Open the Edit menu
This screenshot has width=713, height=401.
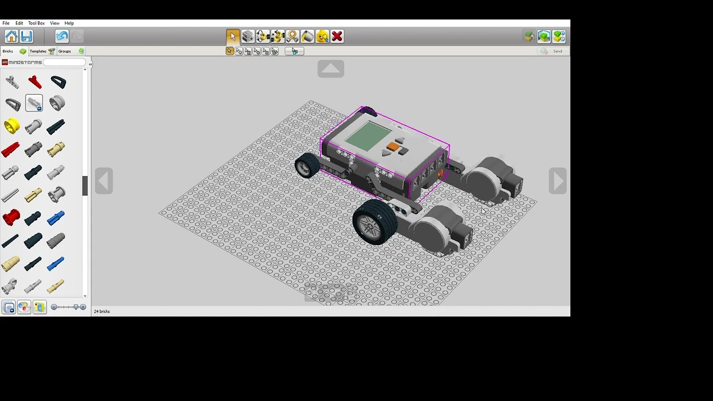(19, 23)
